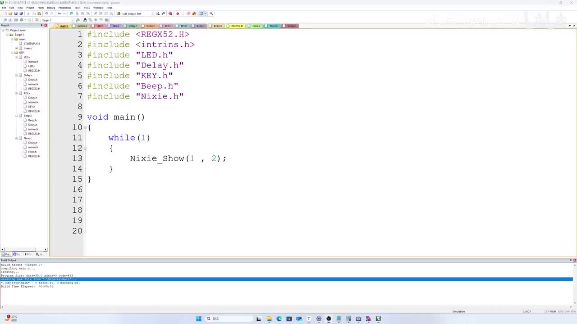Collapse the Delay.c tree node
This screenshot has height=324, width=577.
click(16, 75)
